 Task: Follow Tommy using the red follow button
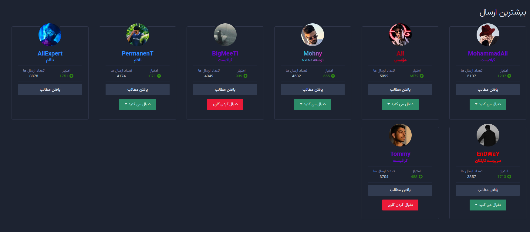[x=400, y=205]
